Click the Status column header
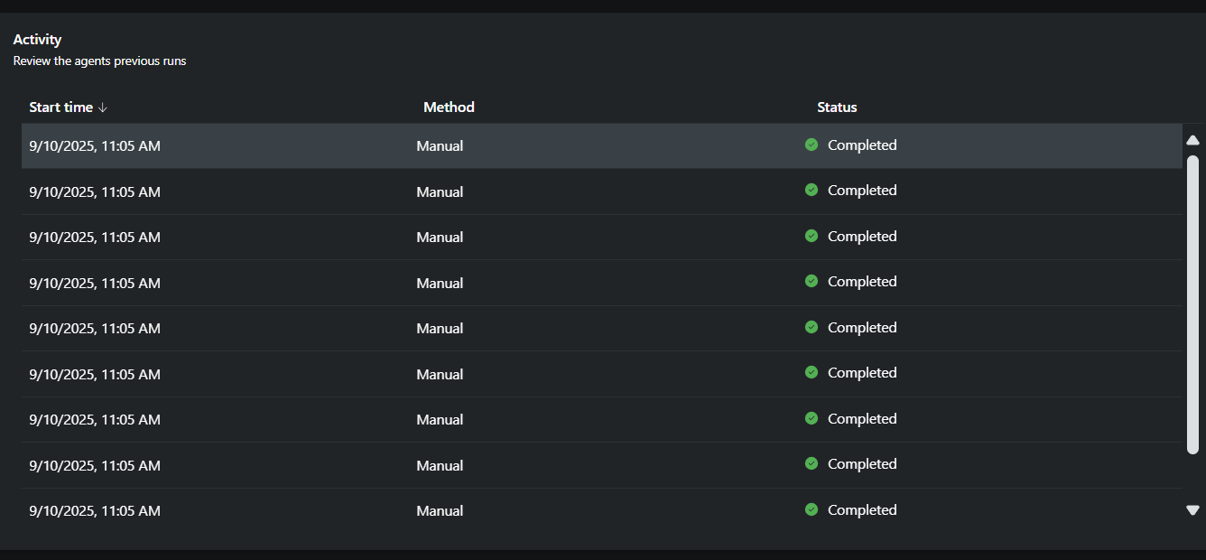Image resolution: width=1206 pixels, height=560 pixels. pos(837,107)
